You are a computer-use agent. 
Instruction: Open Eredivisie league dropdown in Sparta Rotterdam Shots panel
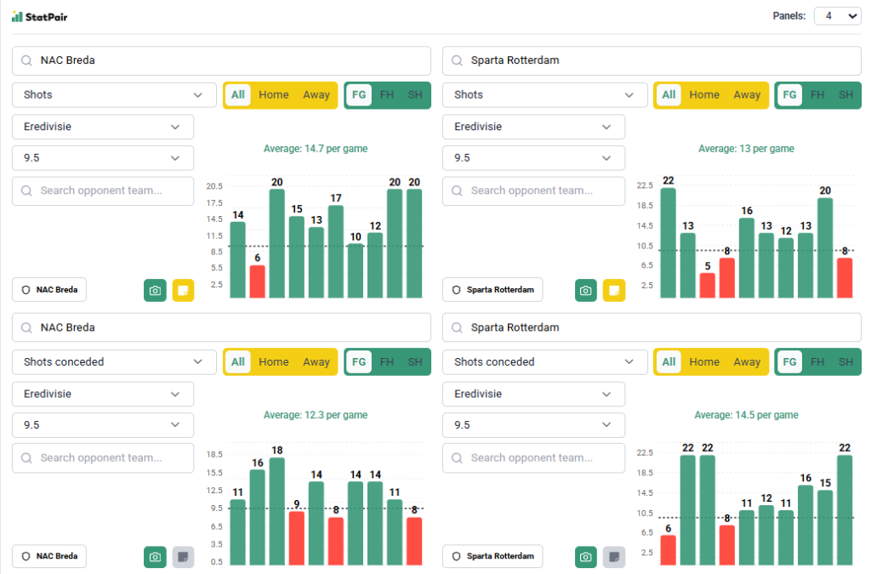tap(533, 127)
